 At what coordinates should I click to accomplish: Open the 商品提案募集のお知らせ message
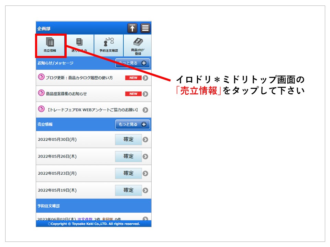(66, 94)
